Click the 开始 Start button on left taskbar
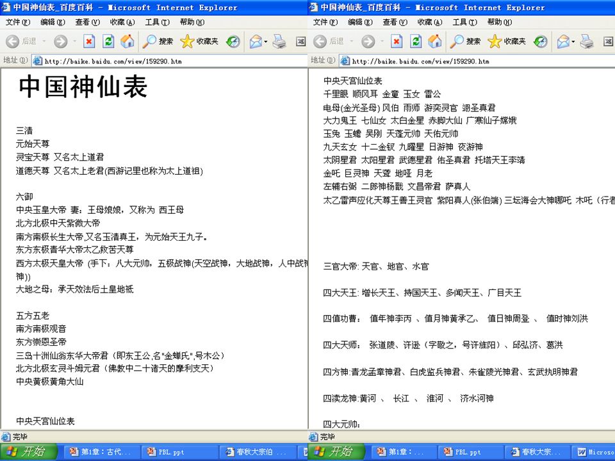Image resolution: width=615 pixels, height=461 pixels. tap(29, 452)
